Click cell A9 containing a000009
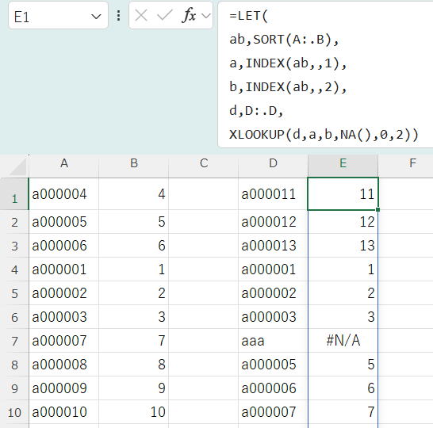The height and width of the screenshot is (428, 433). click(63, 388)
